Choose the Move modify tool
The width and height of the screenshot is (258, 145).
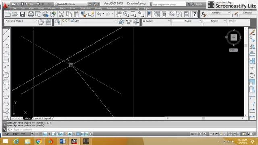click(252, 68)
